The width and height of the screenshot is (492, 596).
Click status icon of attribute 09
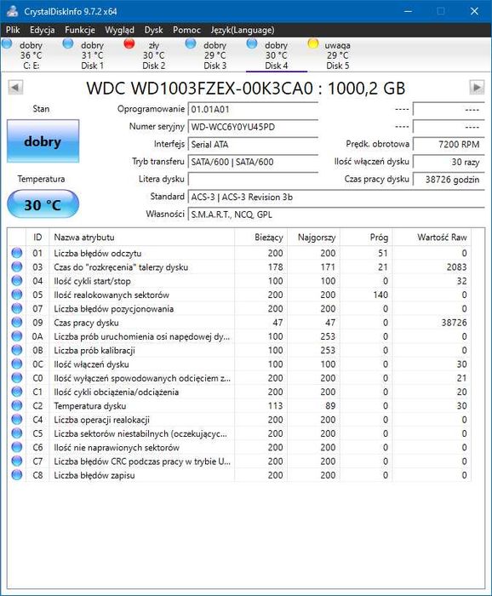17,323
